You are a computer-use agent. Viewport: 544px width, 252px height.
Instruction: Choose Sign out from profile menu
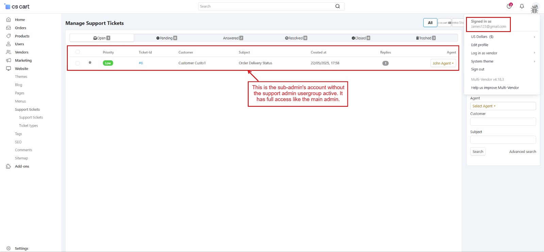478,69
